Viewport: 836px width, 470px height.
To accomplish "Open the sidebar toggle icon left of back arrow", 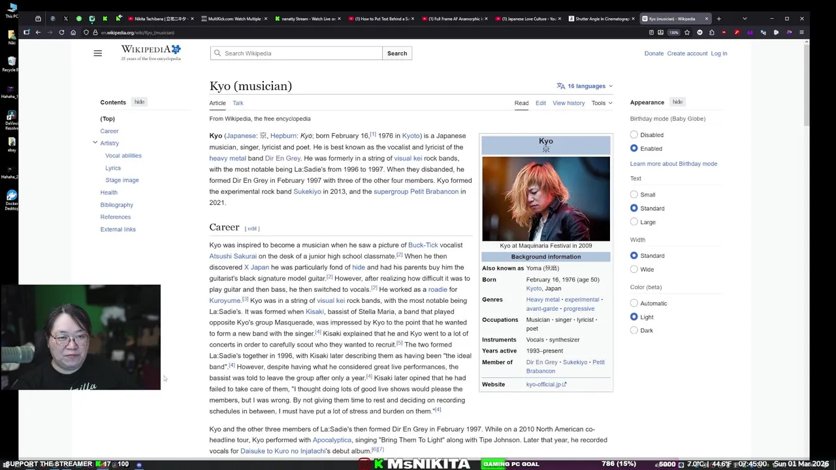I will (26, 32).
